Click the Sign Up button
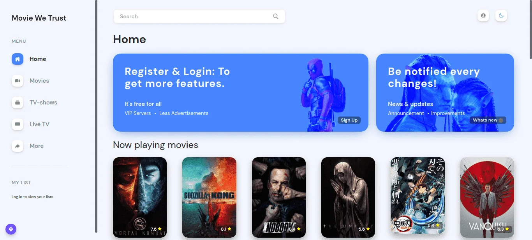 pyautogui.click(x=349, y=120)
